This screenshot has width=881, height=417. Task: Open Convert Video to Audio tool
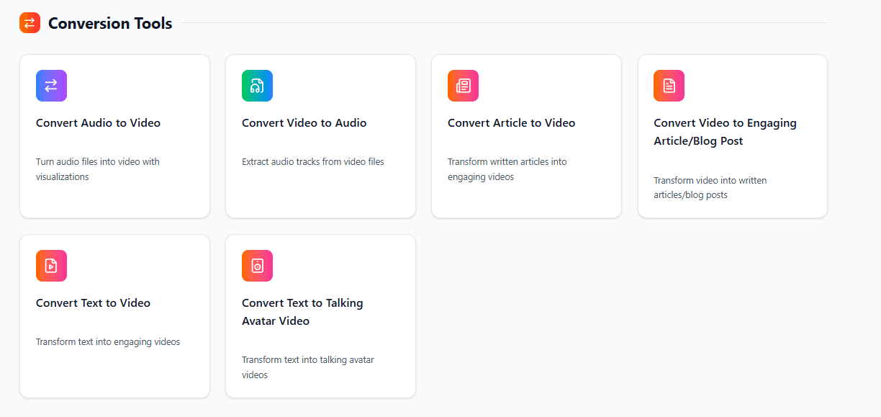click(x=304, y=123)
